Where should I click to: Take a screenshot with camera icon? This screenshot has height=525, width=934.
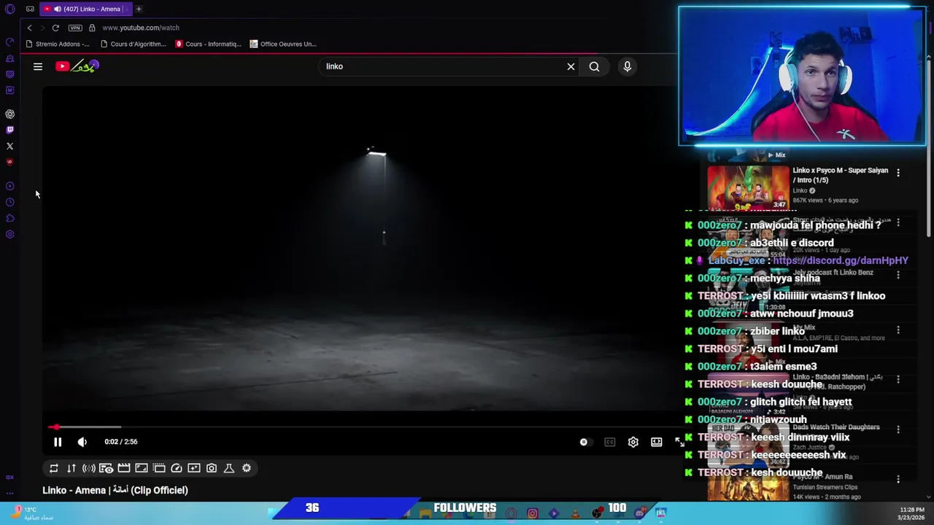coord(212,468)
